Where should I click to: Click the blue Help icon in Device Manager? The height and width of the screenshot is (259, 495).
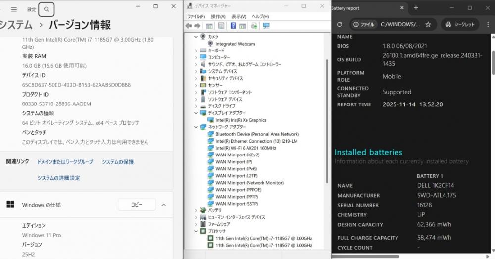[x=233, y=26]
